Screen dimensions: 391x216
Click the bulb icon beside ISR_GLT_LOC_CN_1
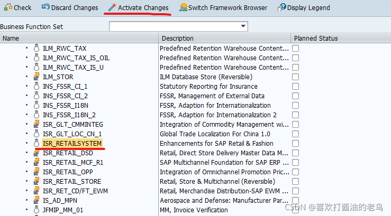(37, 134)
